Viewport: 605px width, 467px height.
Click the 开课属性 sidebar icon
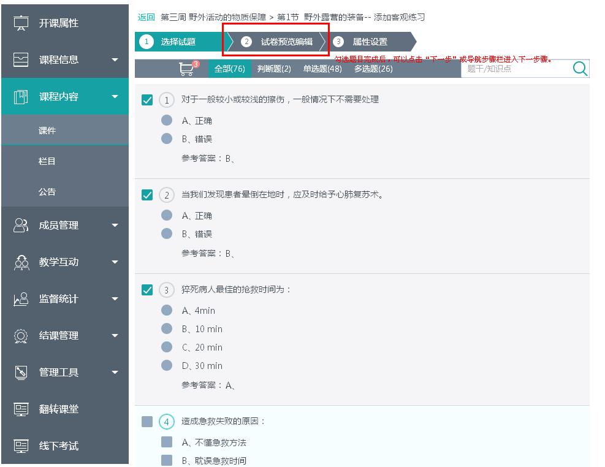coord(21,23)
